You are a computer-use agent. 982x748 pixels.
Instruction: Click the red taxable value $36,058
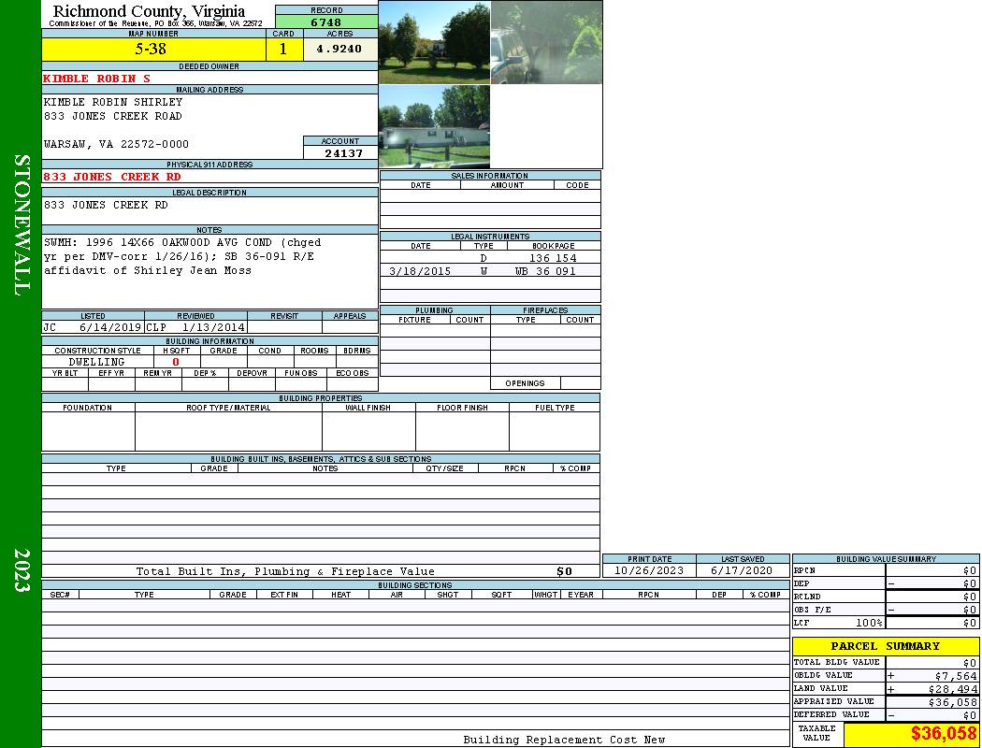click(944, 734)
